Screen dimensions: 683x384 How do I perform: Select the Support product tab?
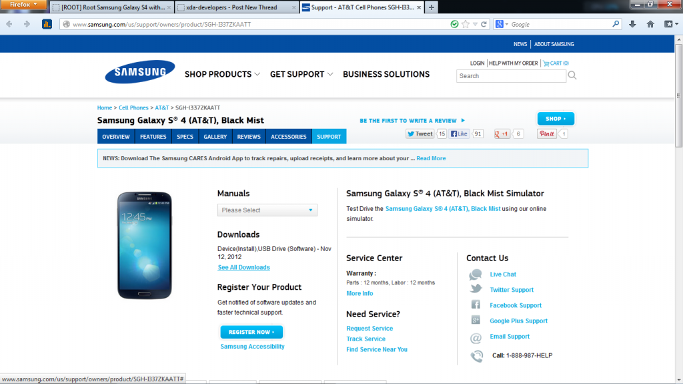tap(329, 137)
